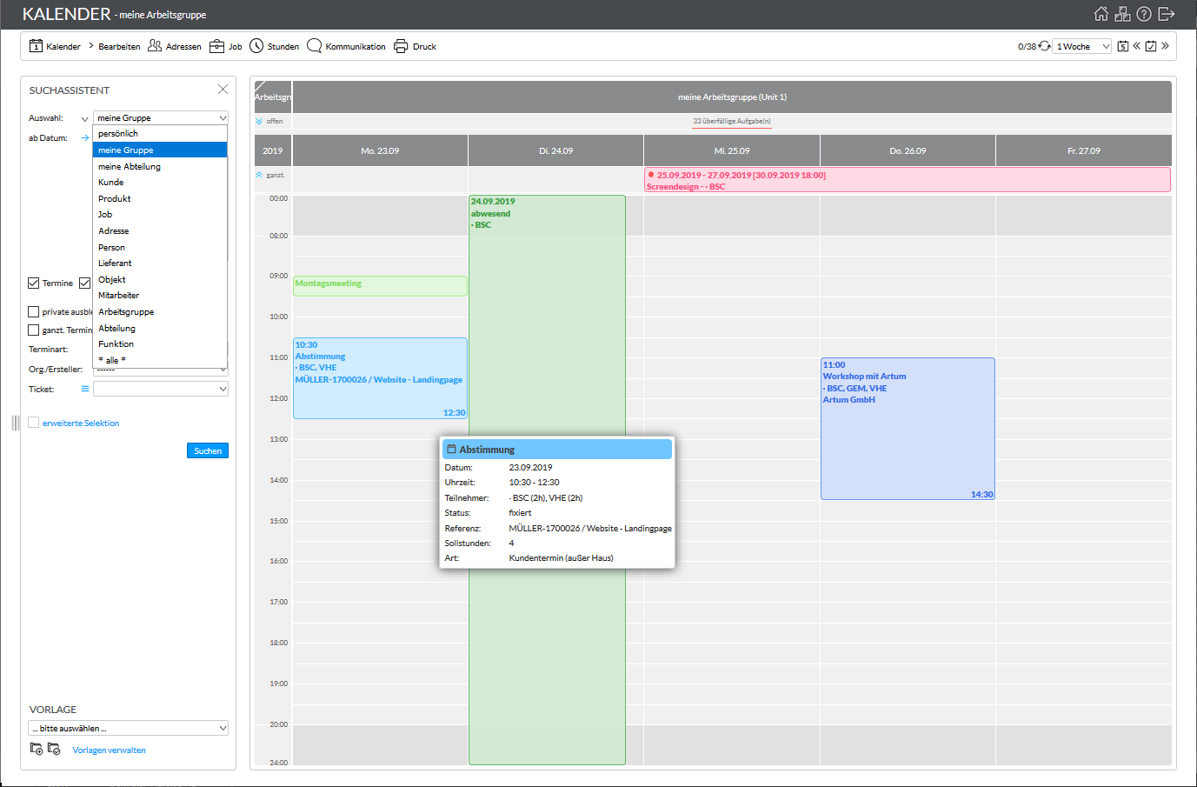Select the Di. 24.09 day header
Screen dimensions: 1197x787
[x=556, y=150]
